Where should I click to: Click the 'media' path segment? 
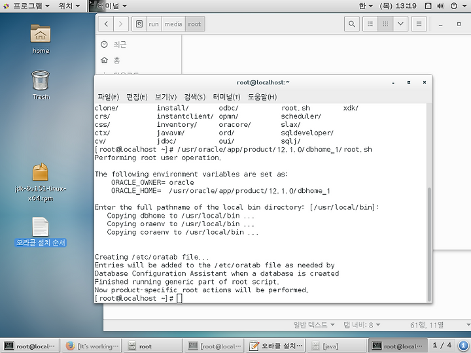[x=173, y=24]
